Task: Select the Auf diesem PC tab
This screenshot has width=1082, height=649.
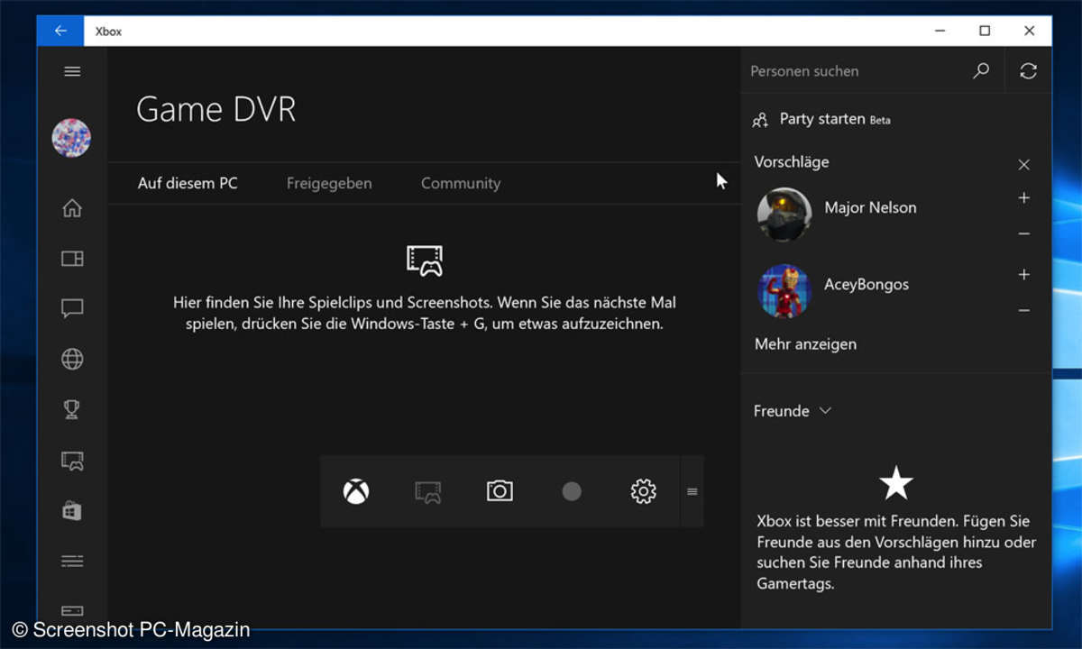Action: 188,183
